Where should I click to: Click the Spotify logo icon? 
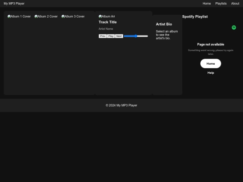pos(234,27)
